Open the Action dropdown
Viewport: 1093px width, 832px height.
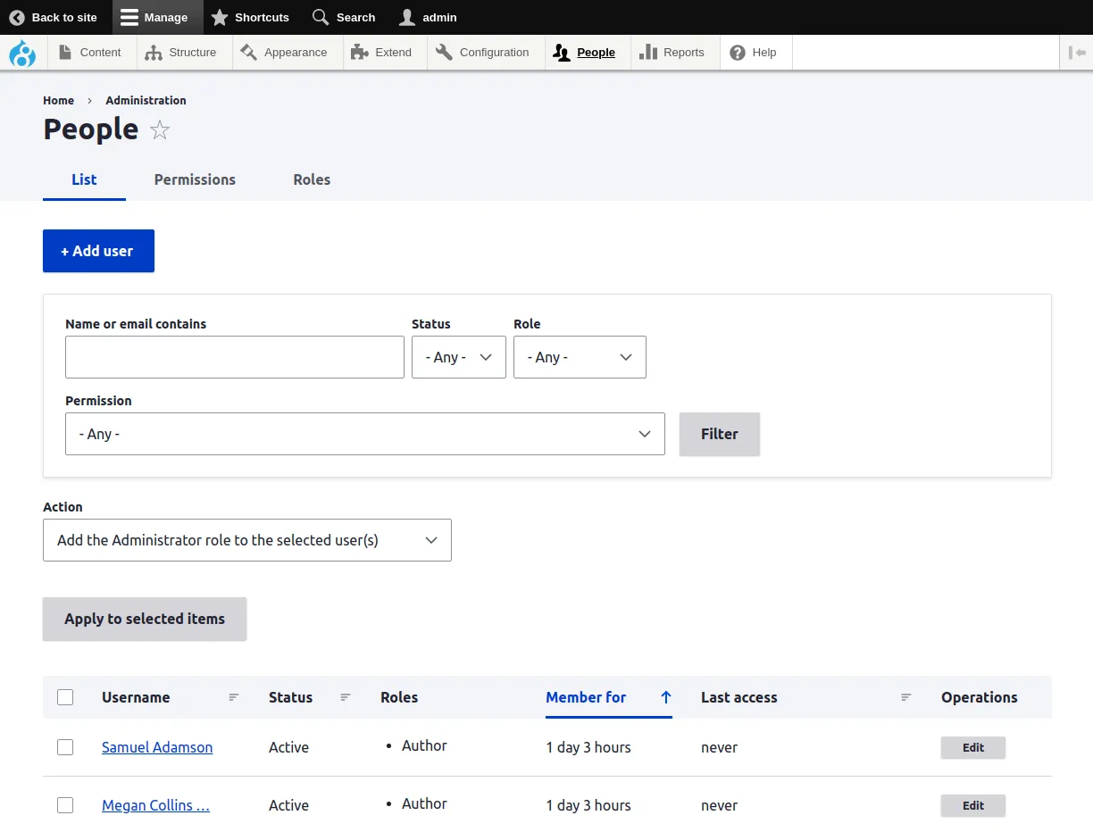point(247,540)
